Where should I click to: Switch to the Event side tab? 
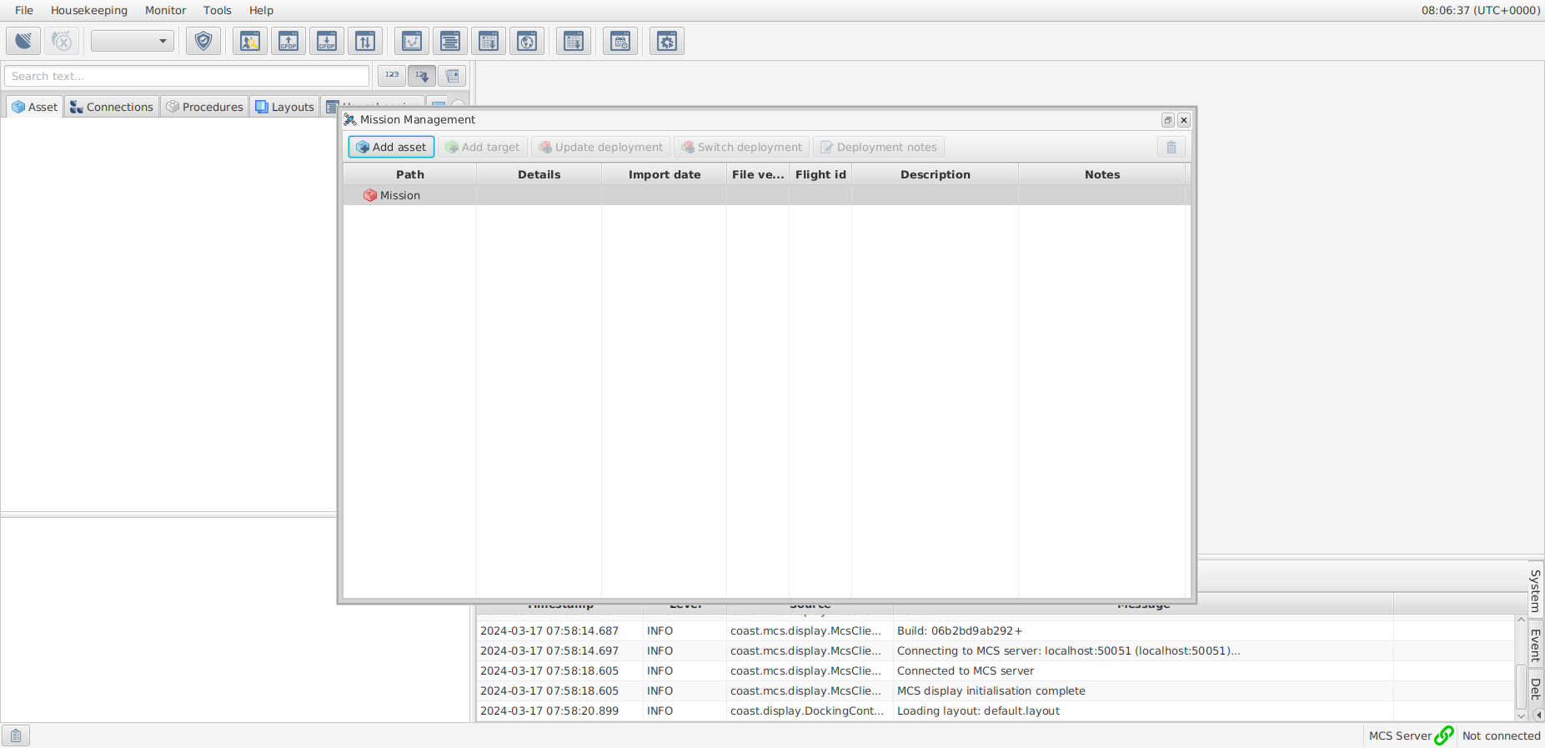click(1535, 645)
